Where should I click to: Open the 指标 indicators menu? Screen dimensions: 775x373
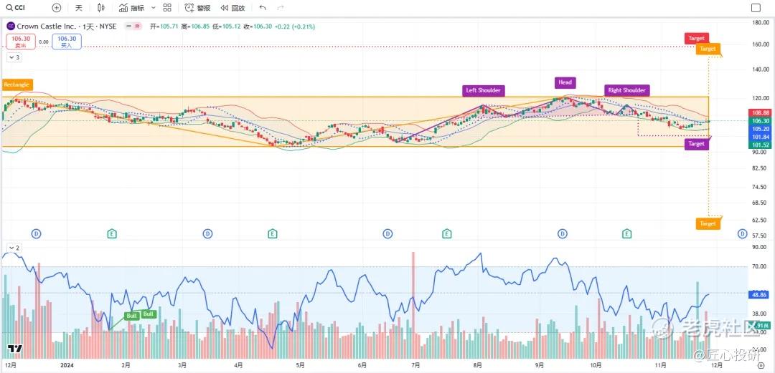[132, 7]
